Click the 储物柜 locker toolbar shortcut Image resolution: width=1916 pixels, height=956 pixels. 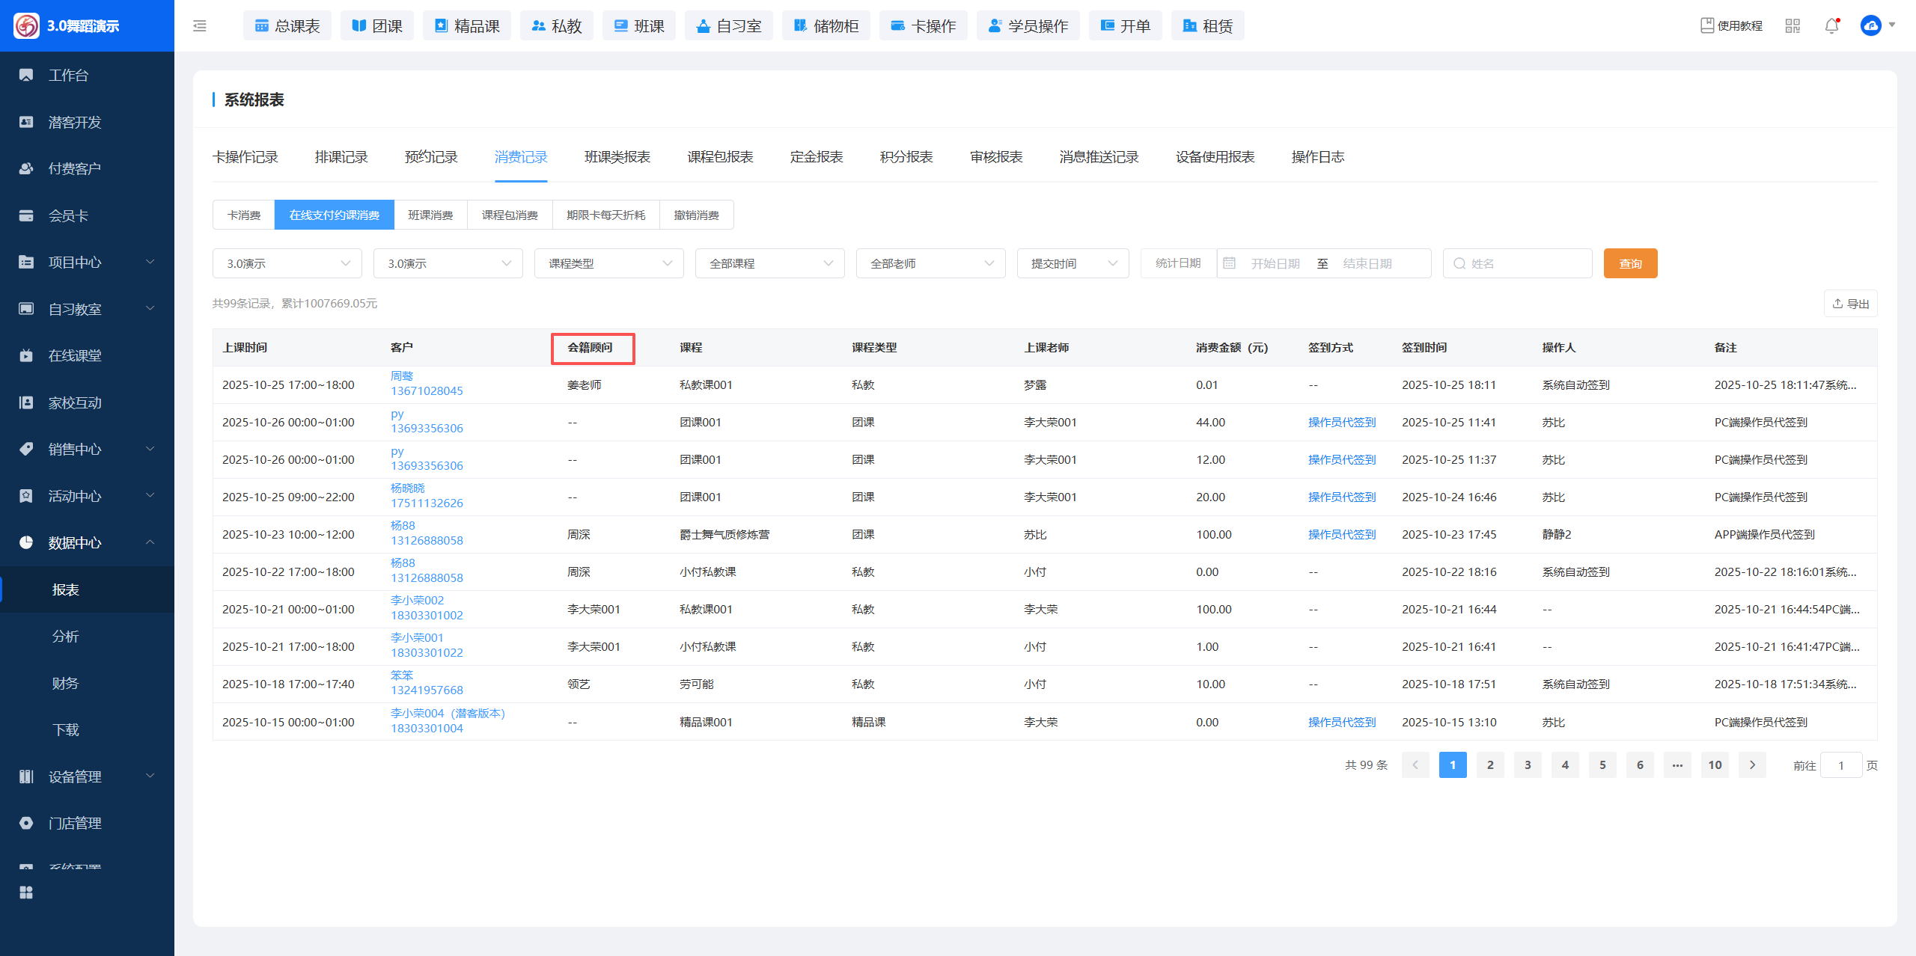pyautogui.click(x=826, y=26)
